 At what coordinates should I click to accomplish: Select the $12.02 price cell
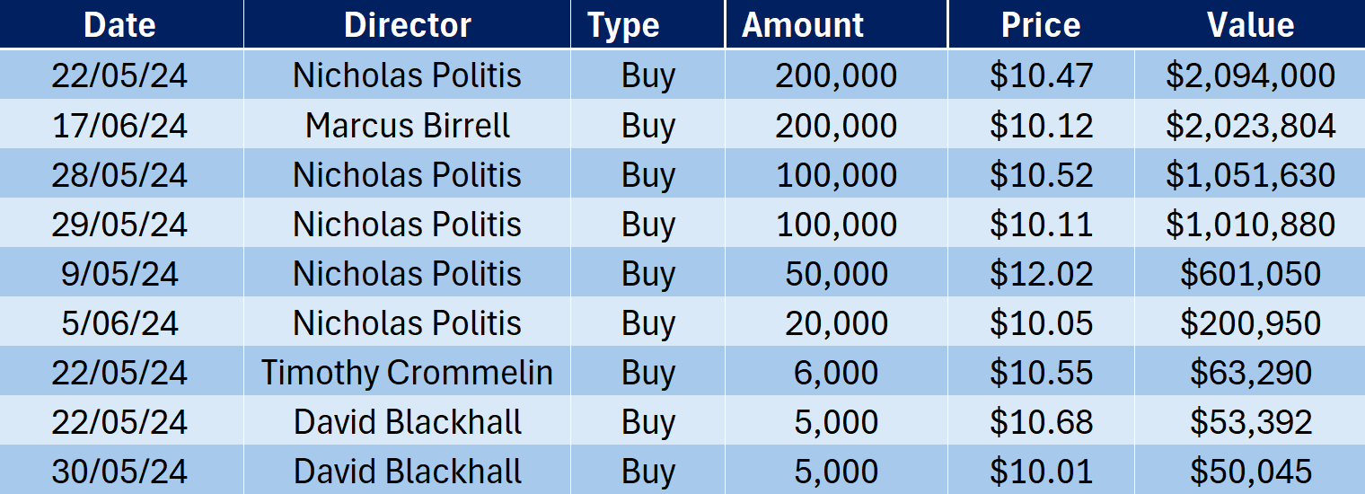1041,274
